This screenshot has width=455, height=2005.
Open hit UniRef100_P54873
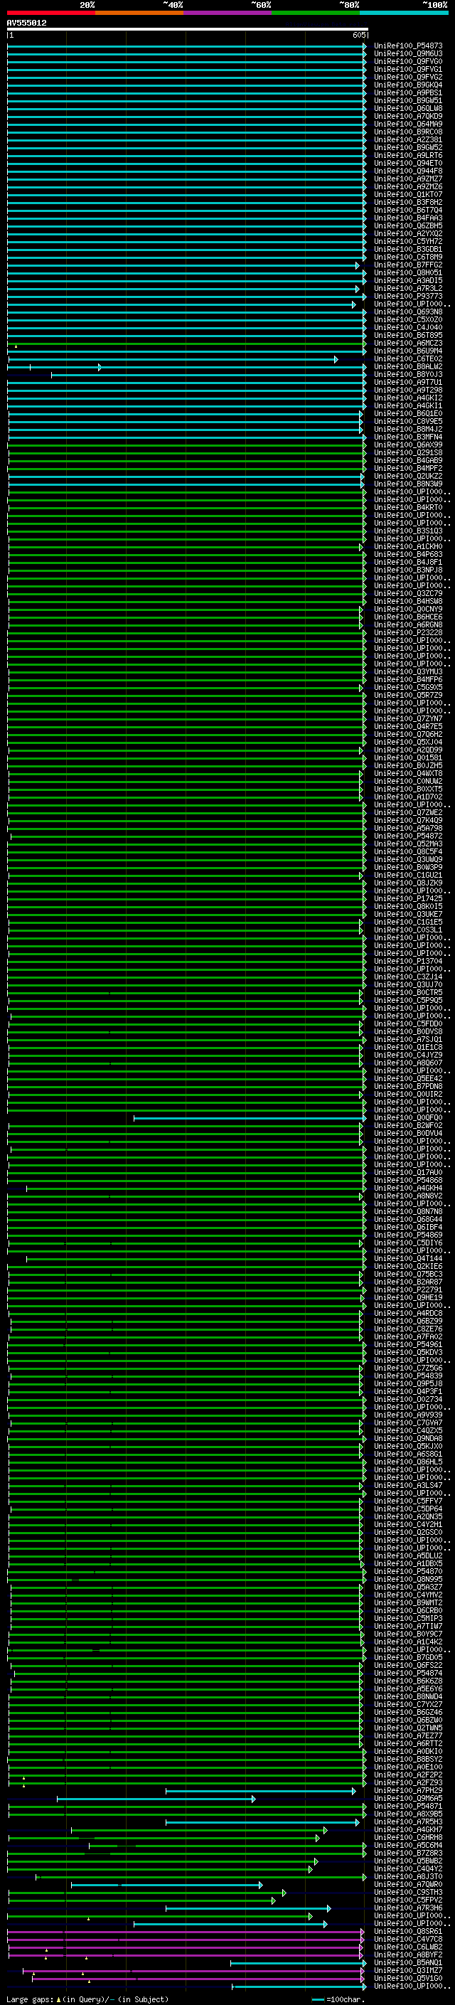point(407,46)
